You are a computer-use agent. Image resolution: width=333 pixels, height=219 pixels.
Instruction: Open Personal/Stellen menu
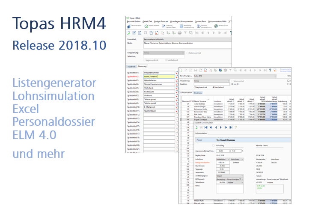(x=134, y=21)
